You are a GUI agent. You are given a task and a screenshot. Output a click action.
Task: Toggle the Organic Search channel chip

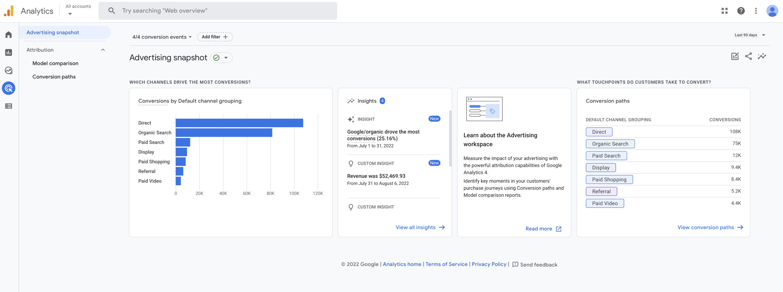click(x=610, y=143)
